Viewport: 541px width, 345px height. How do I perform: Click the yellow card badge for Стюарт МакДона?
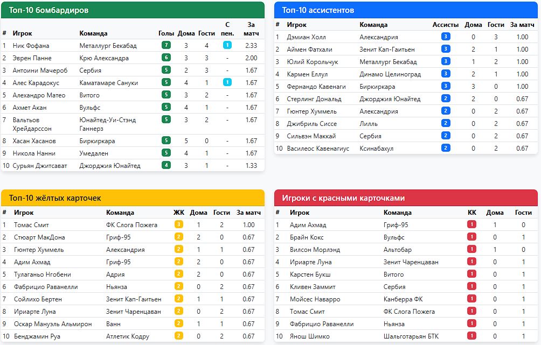pyautogui.click(x=179, y=237)
